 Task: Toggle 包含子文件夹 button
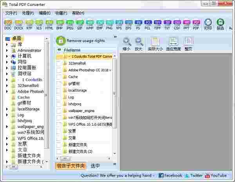[71, 166]
